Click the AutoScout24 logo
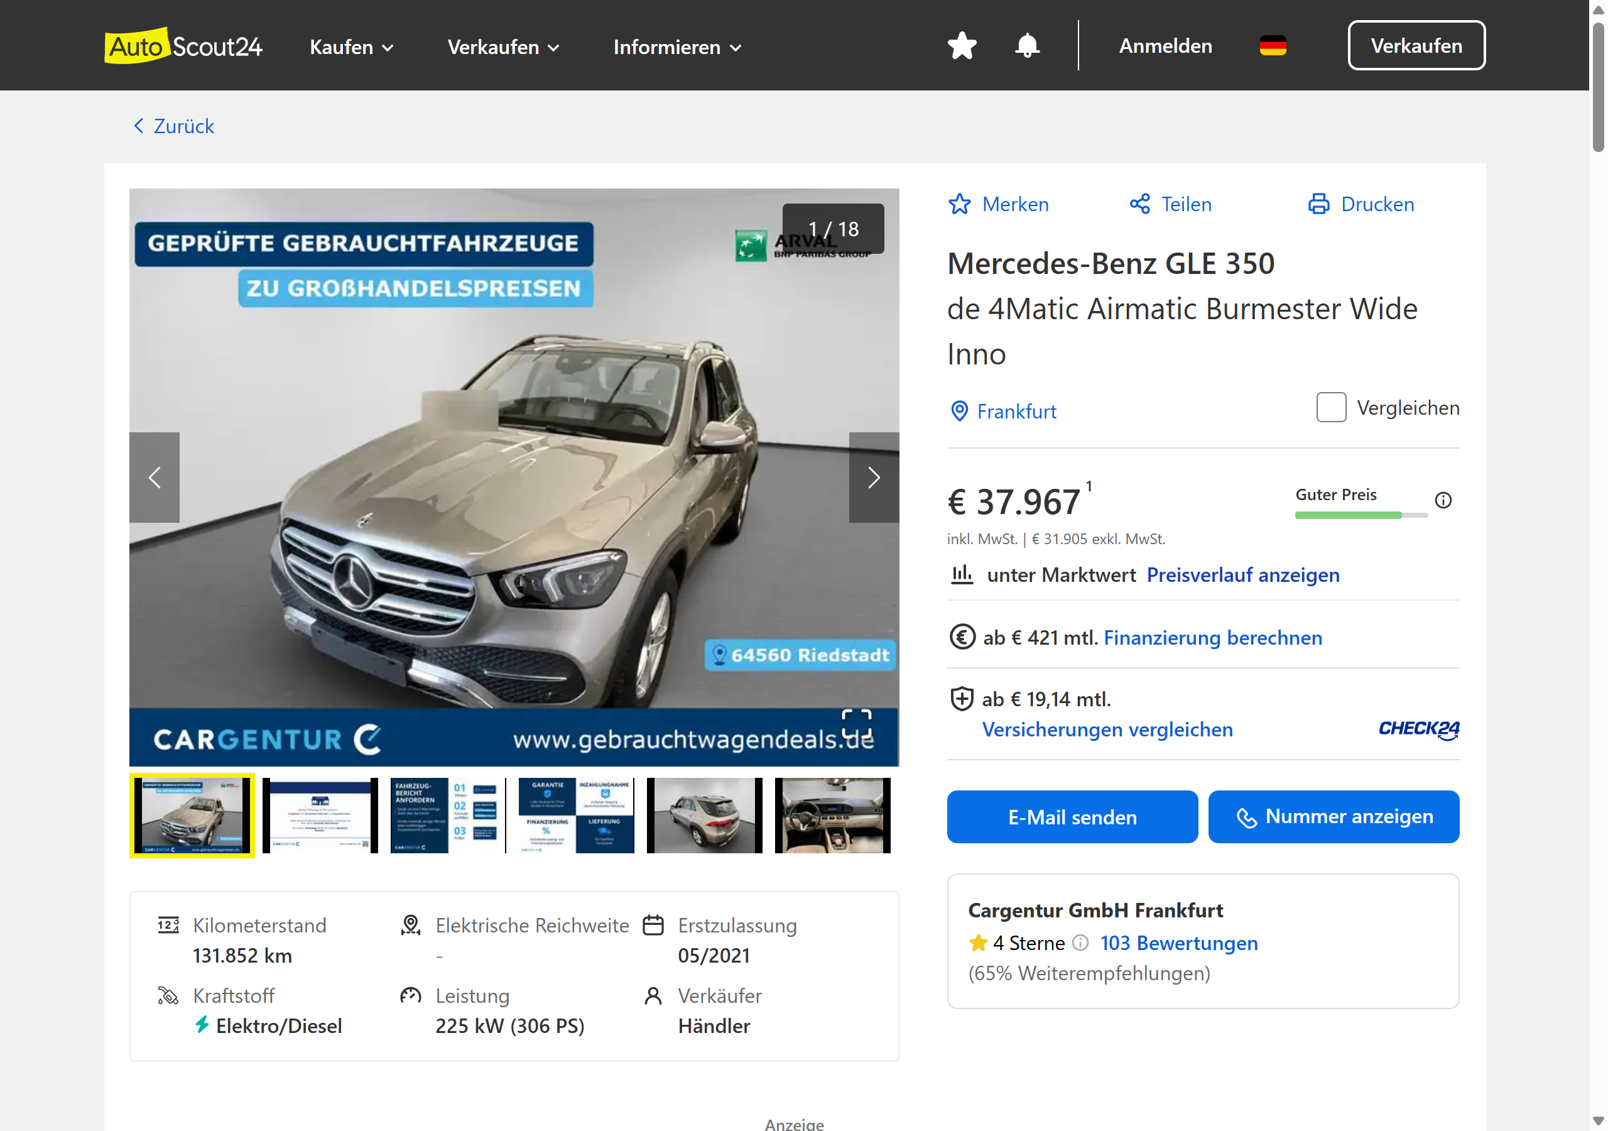The height and width of the screenshot is (1131, 1608). (183, 46)
